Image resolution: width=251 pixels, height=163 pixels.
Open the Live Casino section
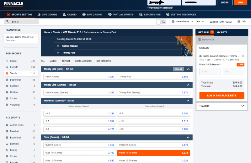pos(92,14)
